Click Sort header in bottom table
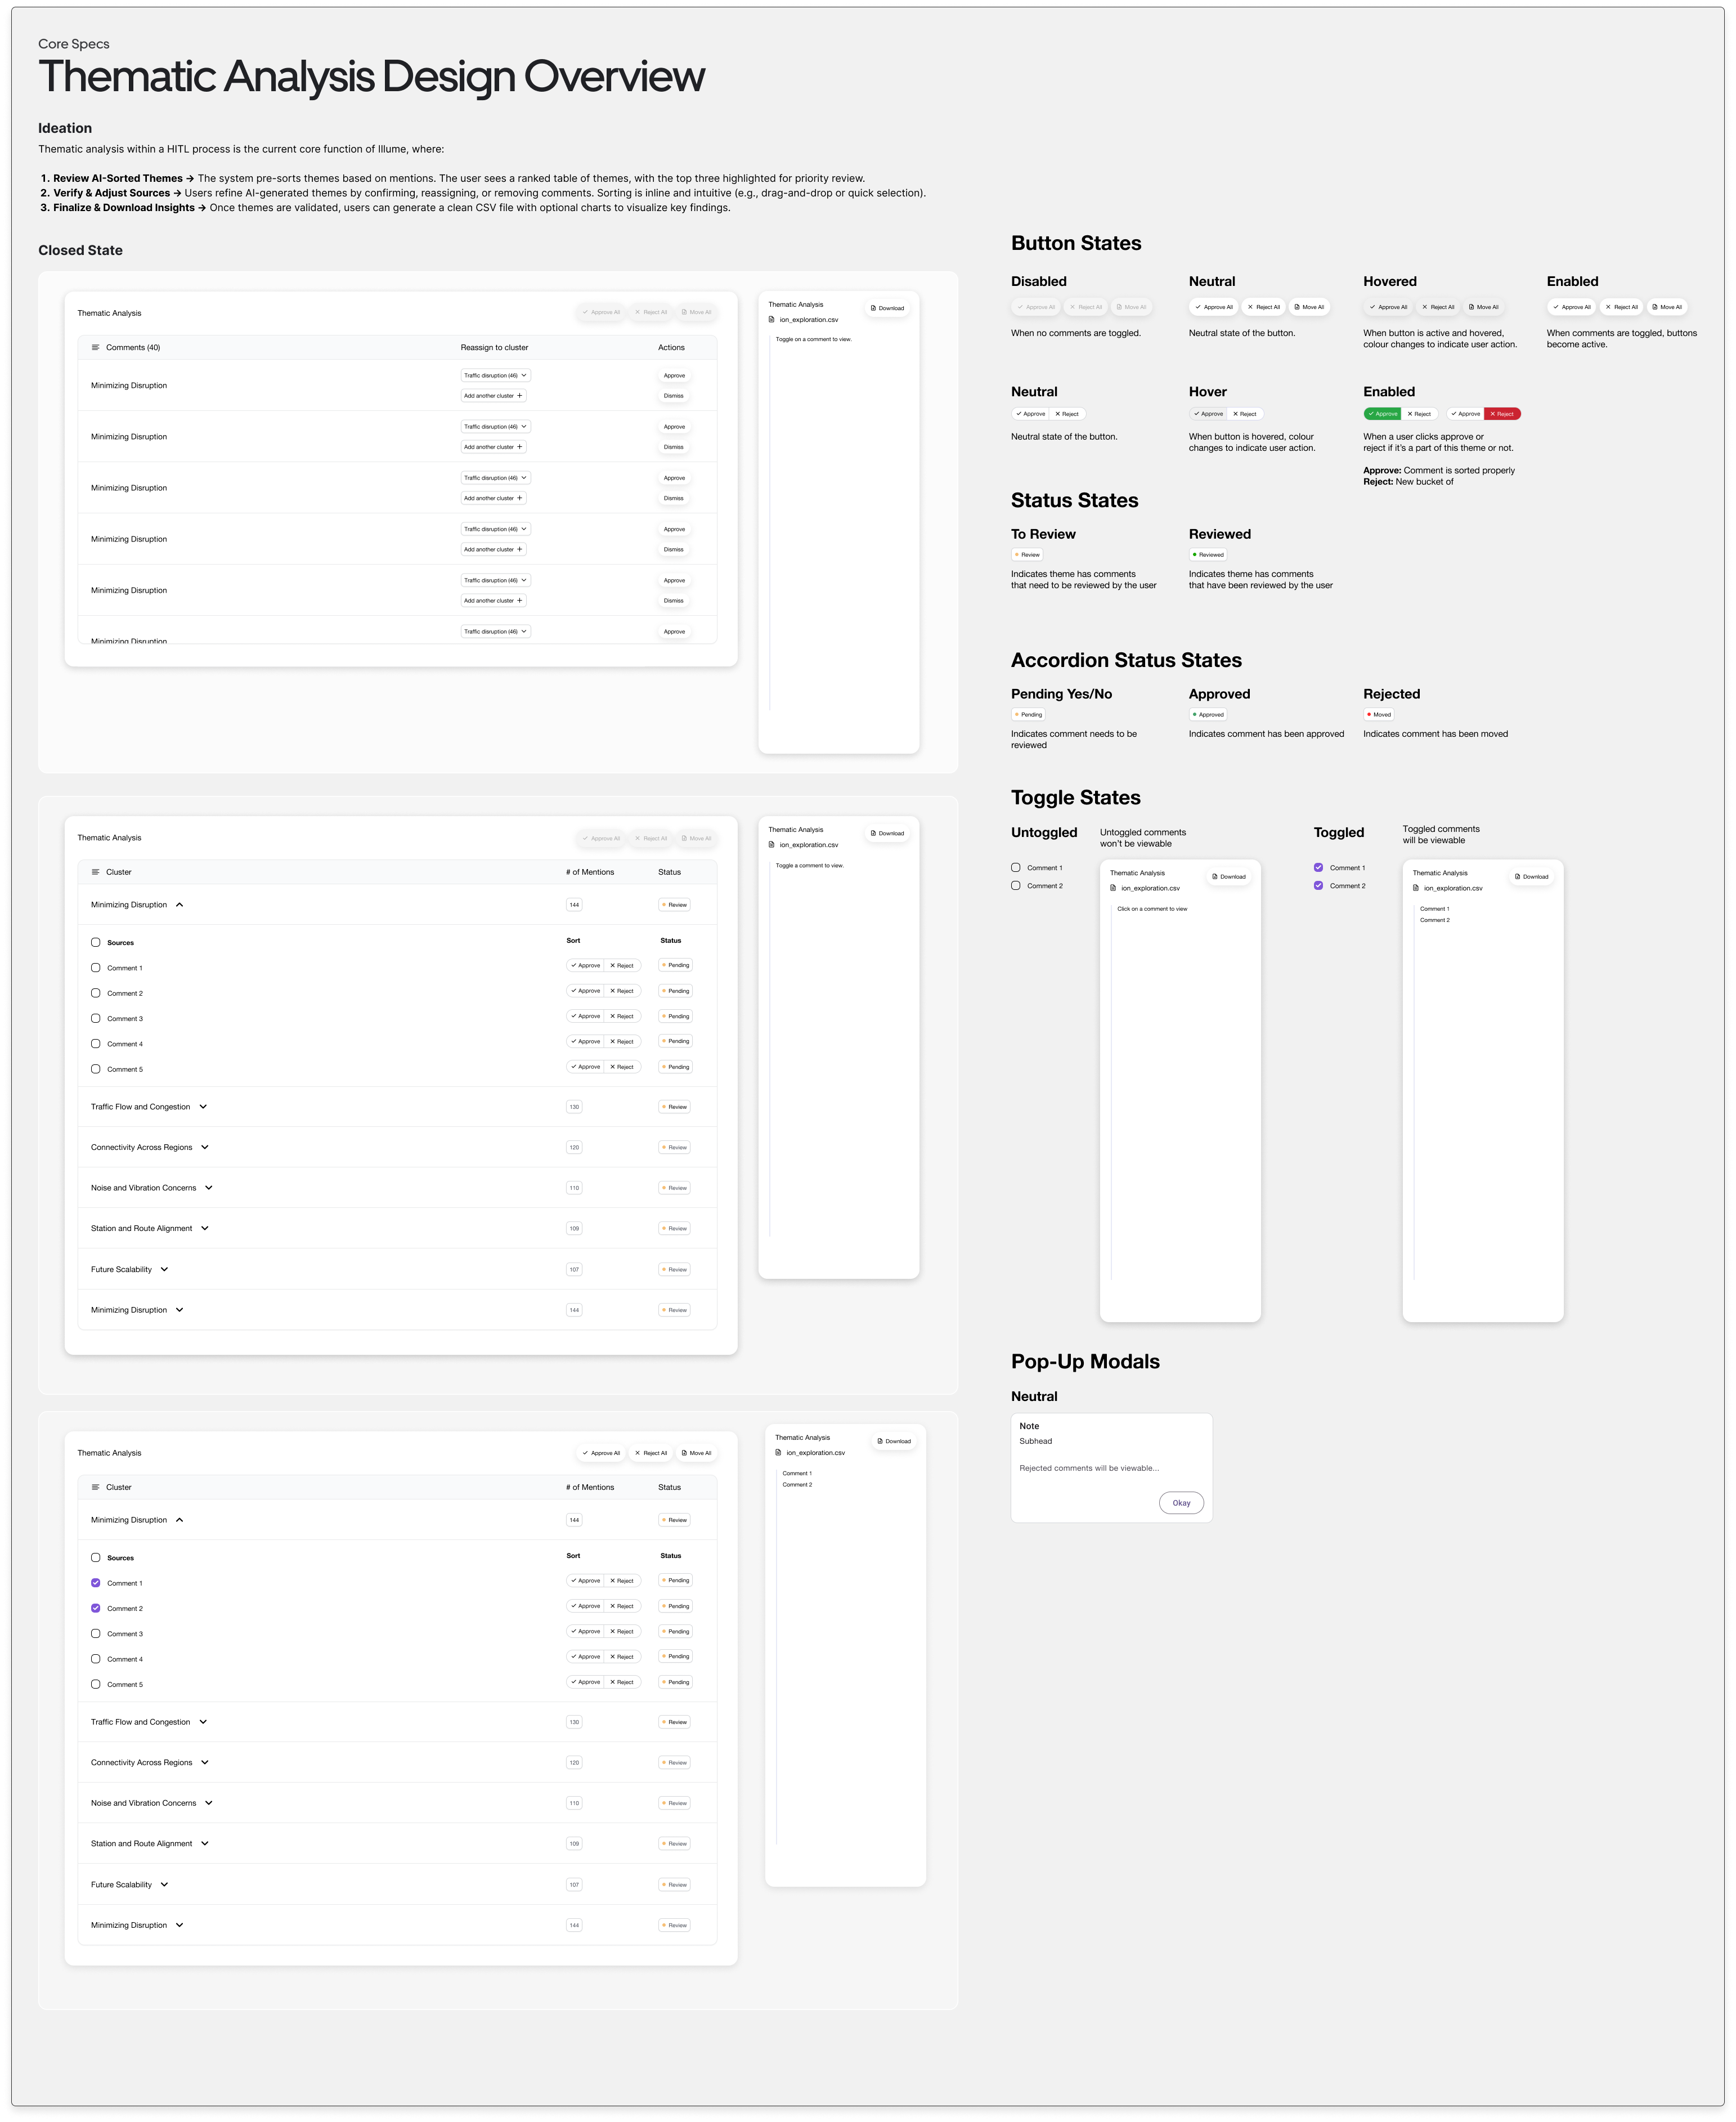The height and width of the screenshot is (2122, 1736). tap(573, 1556)
